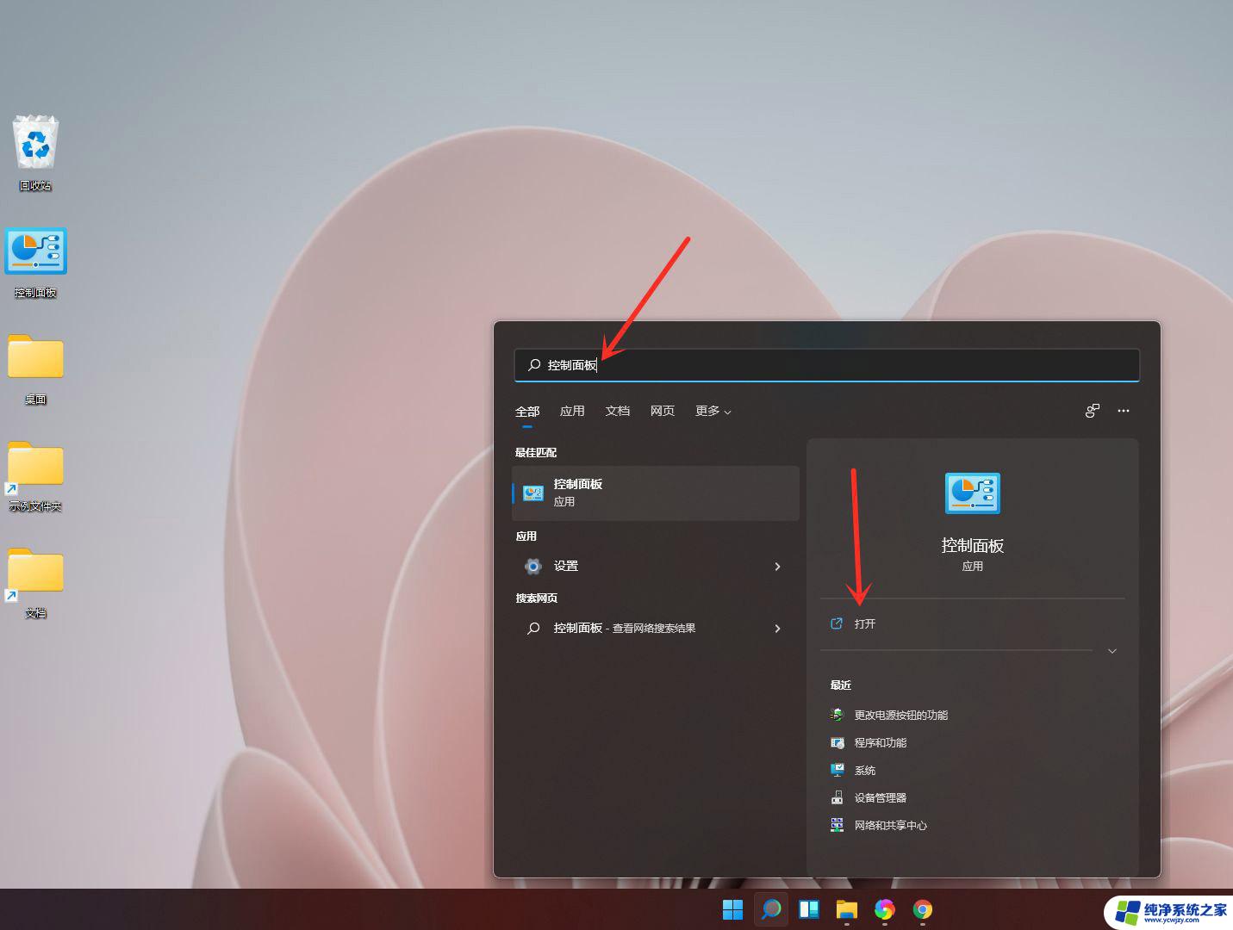This screenshot has height=930, width=1233.
Task: Click the 网络和共享中心 icon
Action: pyautogui.click(x=837, y=825)
